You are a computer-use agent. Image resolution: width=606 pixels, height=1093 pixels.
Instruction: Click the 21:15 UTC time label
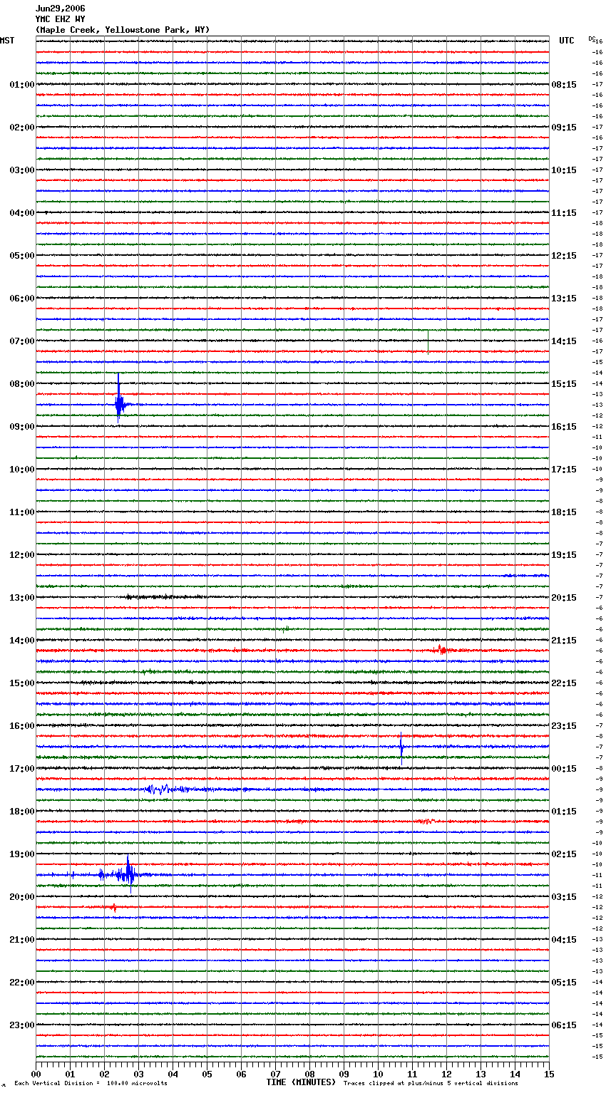coord(564,641)
